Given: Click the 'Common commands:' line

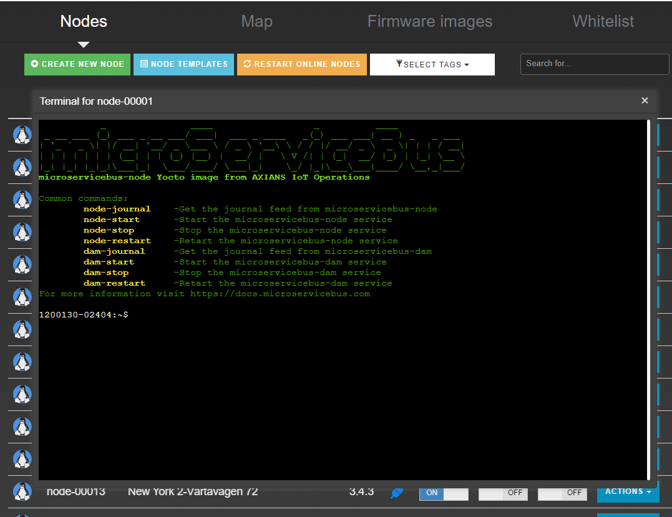Looking at the screenshot, I should pos(83,198).
